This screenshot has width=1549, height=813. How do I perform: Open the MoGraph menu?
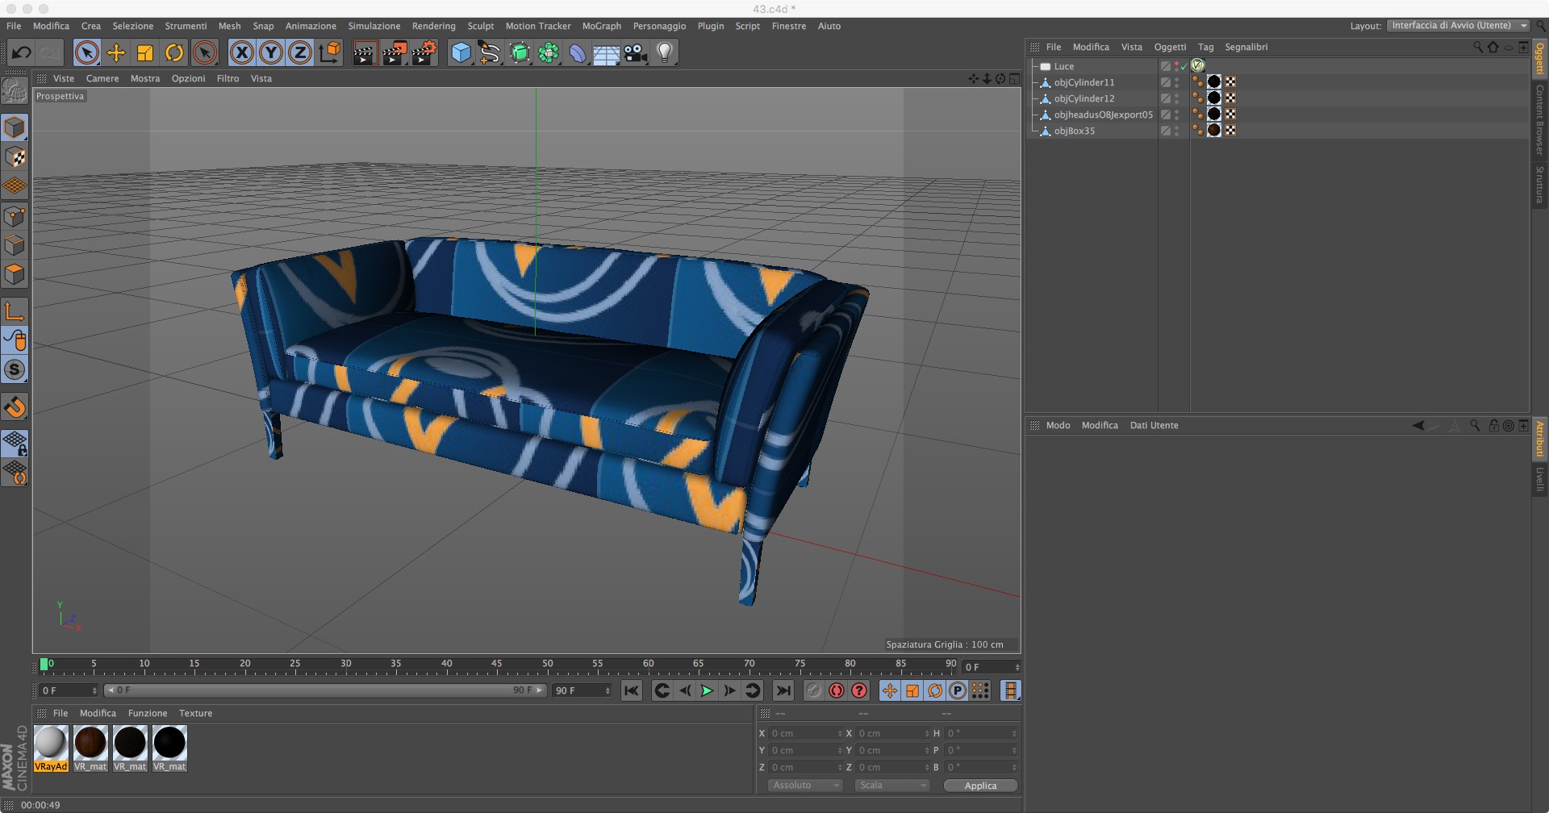(602, 26)
